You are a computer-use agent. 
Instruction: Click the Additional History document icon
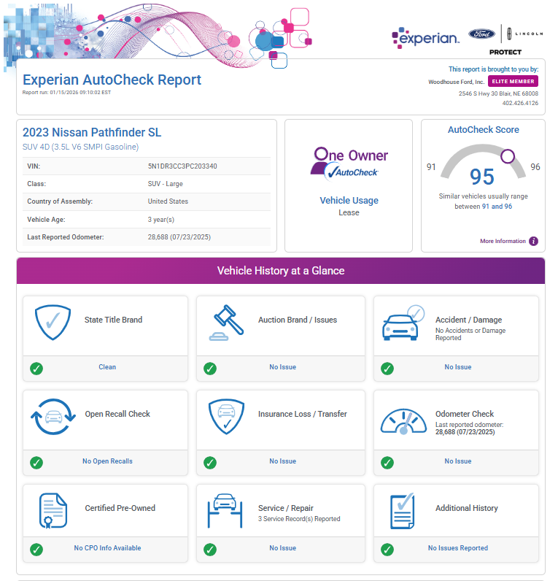[403, 511]
